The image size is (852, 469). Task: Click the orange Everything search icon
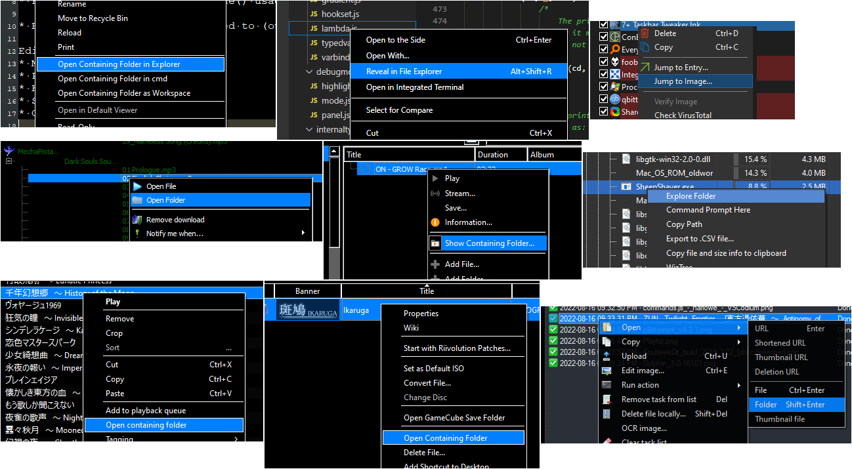pyautogui.click(x=615, y=49)
